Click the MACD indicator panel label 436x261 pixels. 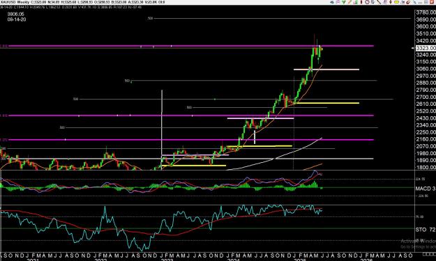(x=425, y=189)
